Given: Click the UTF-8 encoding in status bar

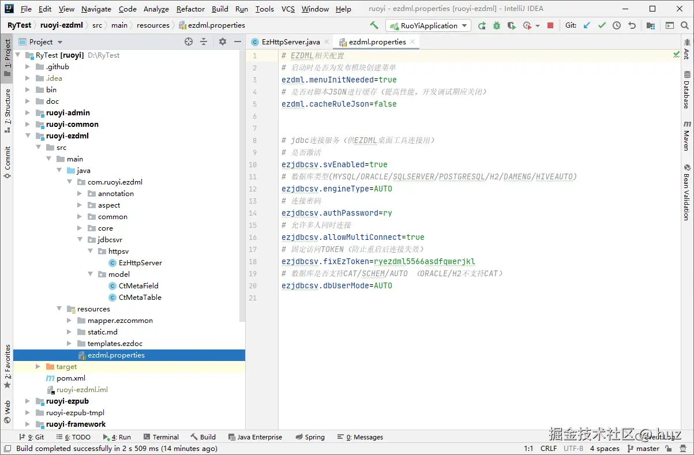Looking at the screenshot, I should (x=573, y=448).
